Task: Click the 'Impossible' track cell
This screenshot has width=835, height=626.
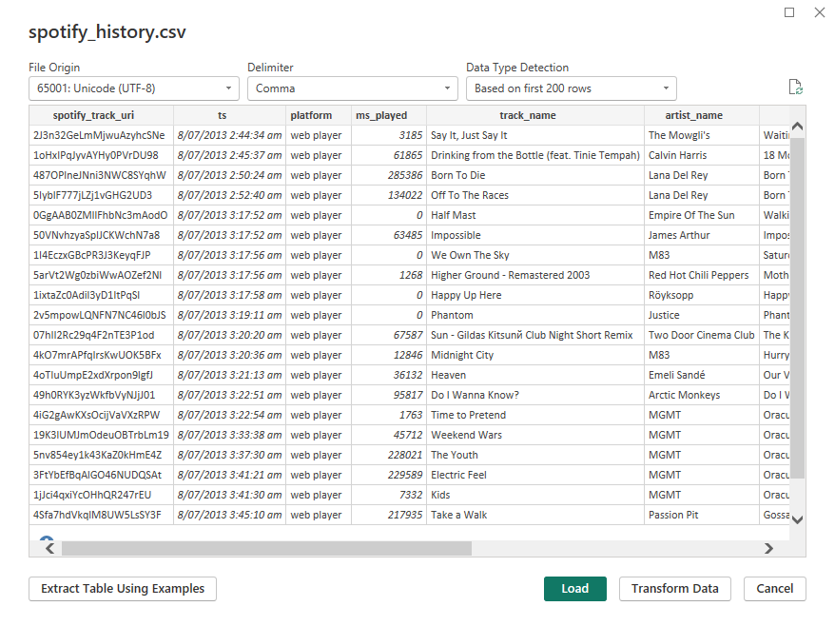Action: [x=535, y=236]
